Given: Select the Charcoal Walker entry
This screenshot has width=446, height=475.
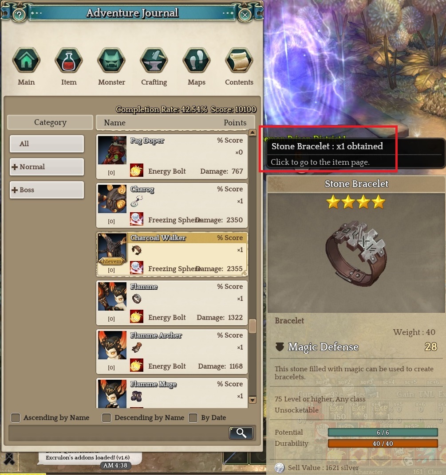Looking at the screenshot, I should point(172,254).
